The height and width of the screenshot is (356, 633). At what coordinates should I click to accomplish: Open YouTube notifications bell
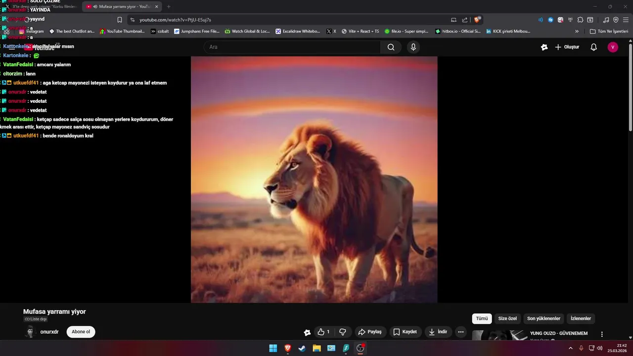(x=594, y=47)
